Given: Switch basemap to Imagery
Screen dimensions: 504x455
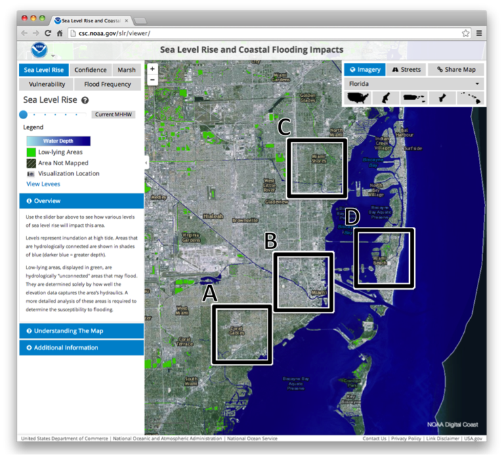Looking at the screenshot, I should point(365,69).
